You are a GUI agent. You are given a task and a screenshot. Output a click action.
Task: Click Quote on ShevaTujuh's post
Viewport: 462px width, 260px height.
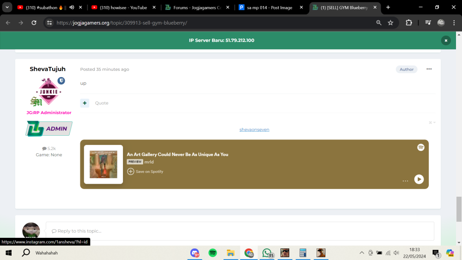102,103
